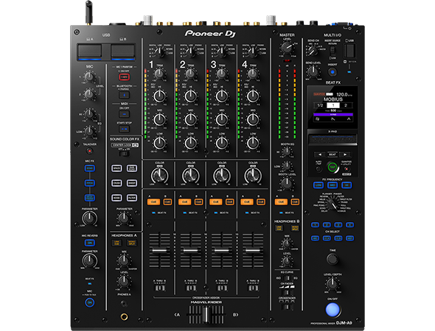The height and width of the screenshot is (331, 435).
Task: Flip the Sound Color FX Center Lock switch
Action: (124, 153)
